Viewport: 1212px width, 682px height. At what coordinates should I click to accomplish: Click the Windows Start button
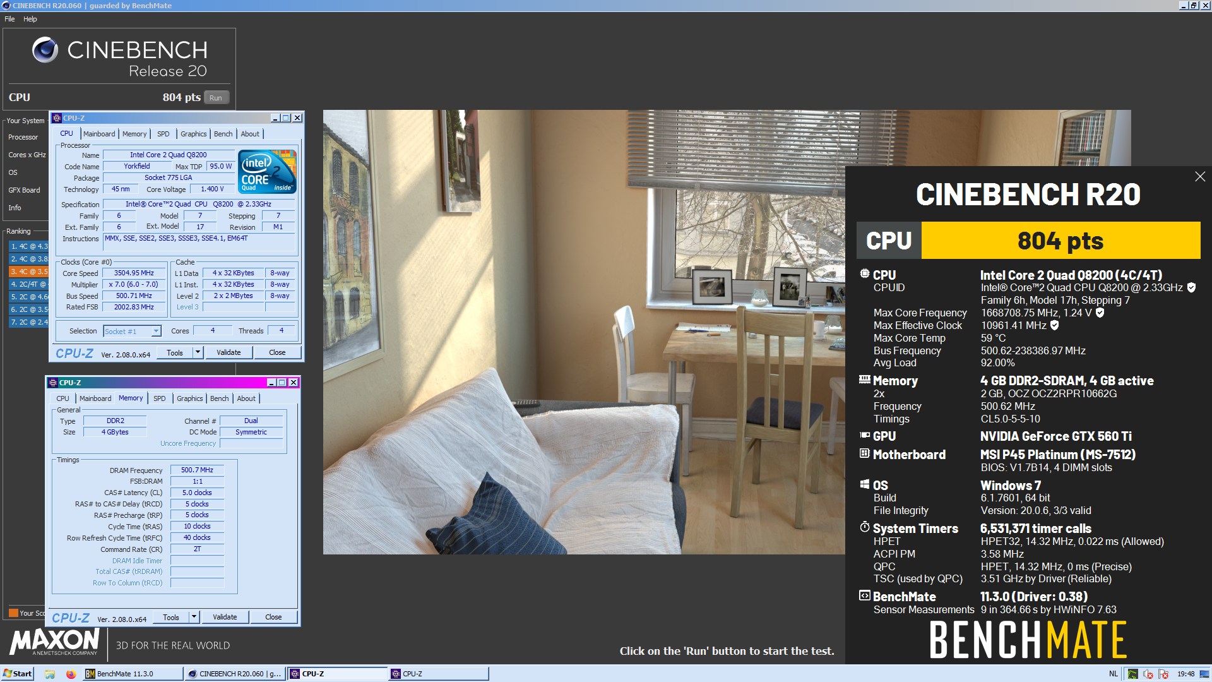click(x=17, y=674)
